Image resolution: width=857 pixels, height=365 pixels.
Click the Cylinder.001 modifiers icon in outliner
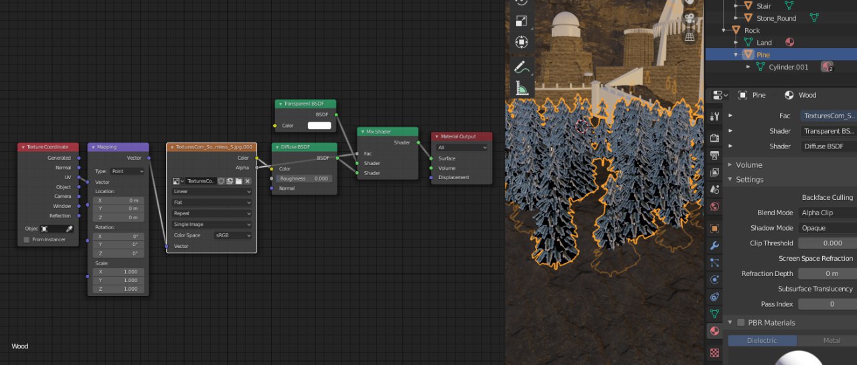[828, 67]
